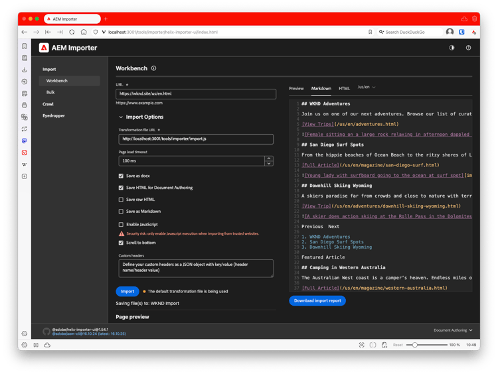Viewport: 498px width, 374px height.
Task: Switch to the HTML tab
Action: [344, 88]
